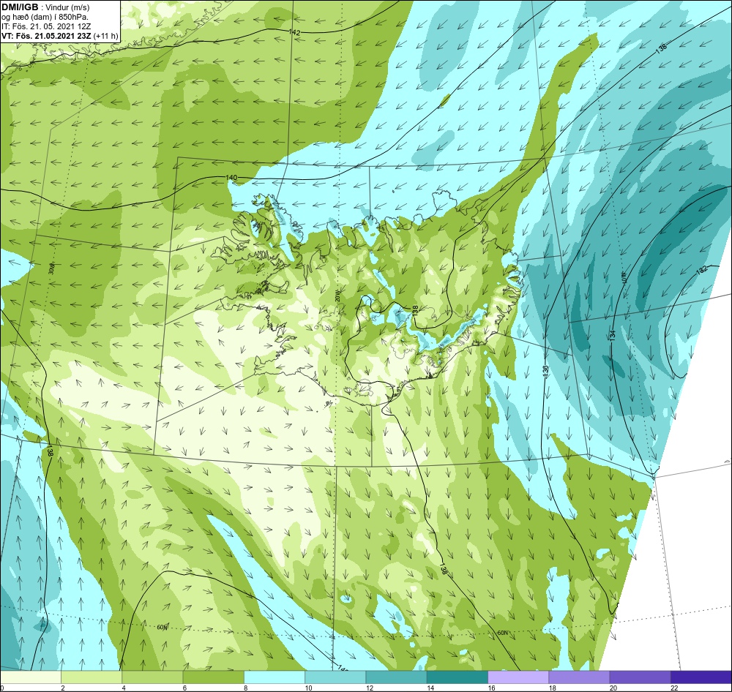The width and height of the screenshot is (732, 692).
Task: Click the legend tick label '22'
Action: click(673, 688)
